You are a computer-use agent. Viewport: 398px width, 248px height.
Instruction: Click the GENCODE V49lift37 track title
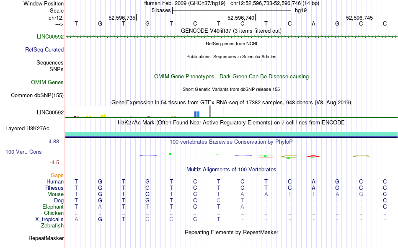[x=231, y=31]
